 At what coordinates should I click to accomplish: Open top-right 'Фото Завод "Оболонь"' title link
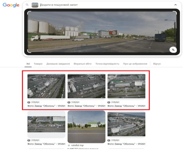126,106
